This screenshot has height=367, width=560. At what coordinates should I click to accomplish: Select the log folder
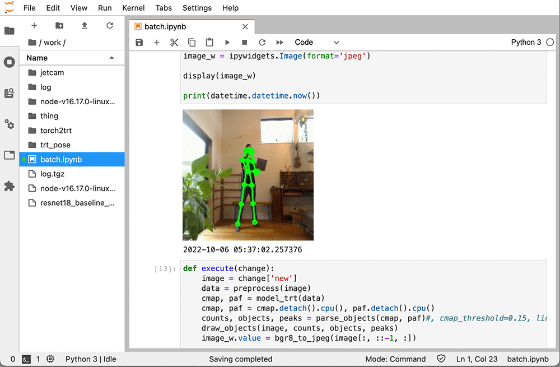pos(72,87)
